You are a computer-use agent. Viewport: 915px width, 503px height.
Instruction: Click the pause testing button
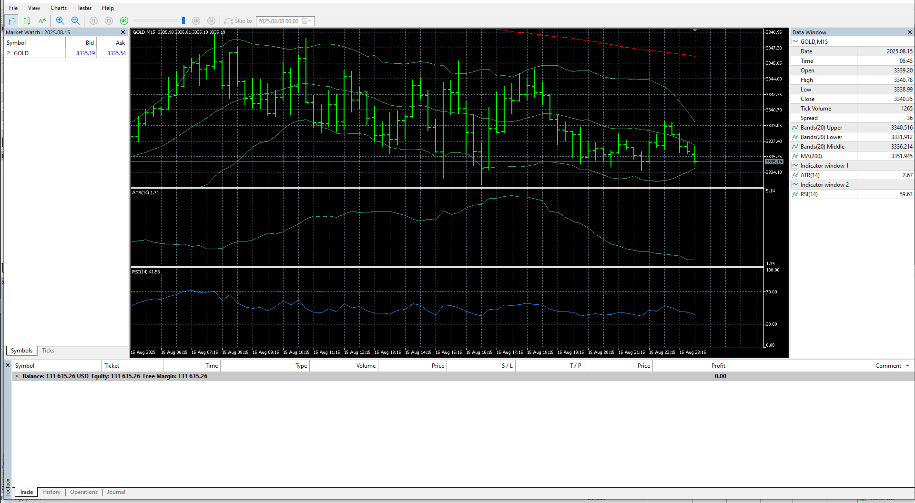pos(94,21)
